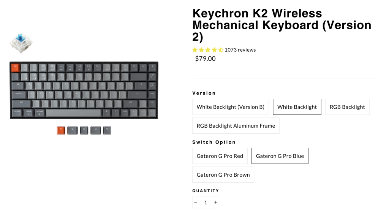Image resolution: width=389 pixels, height=215 pixels.
Task: Open the 1073 reviews link
Action: (x=240, y=50)
